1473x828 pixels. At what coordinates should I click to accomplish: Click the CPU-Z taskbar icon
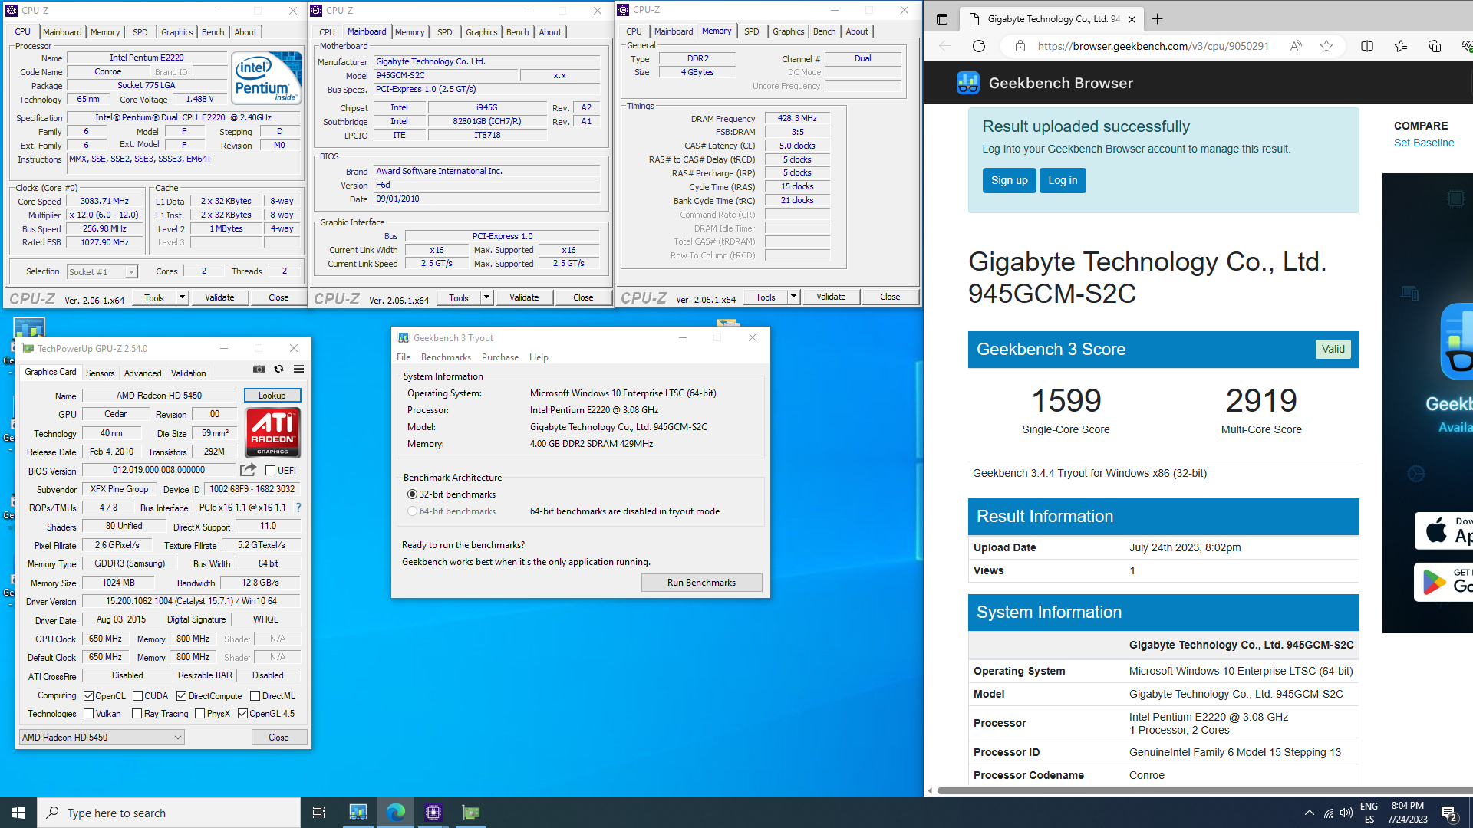(433, 813)
